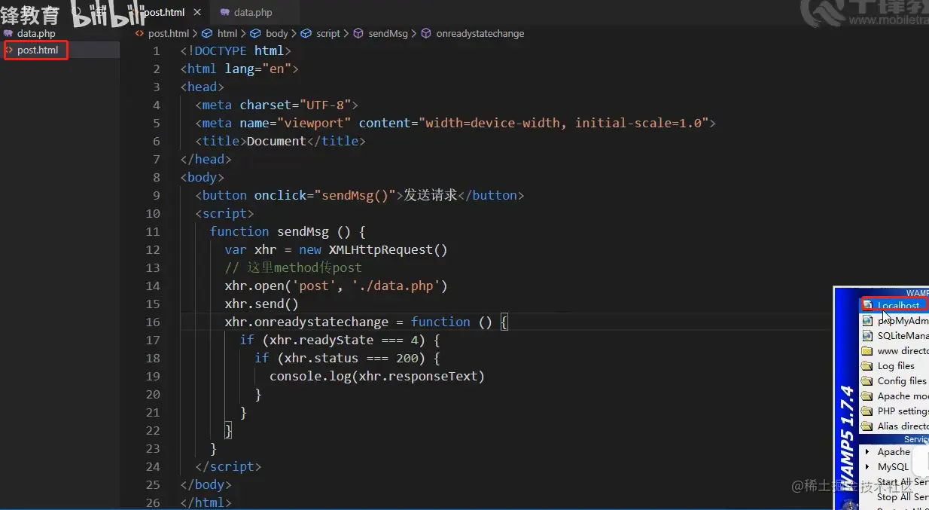Open the html breadcrumb dropdown
Image resolution: width=929 pixels, height=510 pixels.
(227, 33)
